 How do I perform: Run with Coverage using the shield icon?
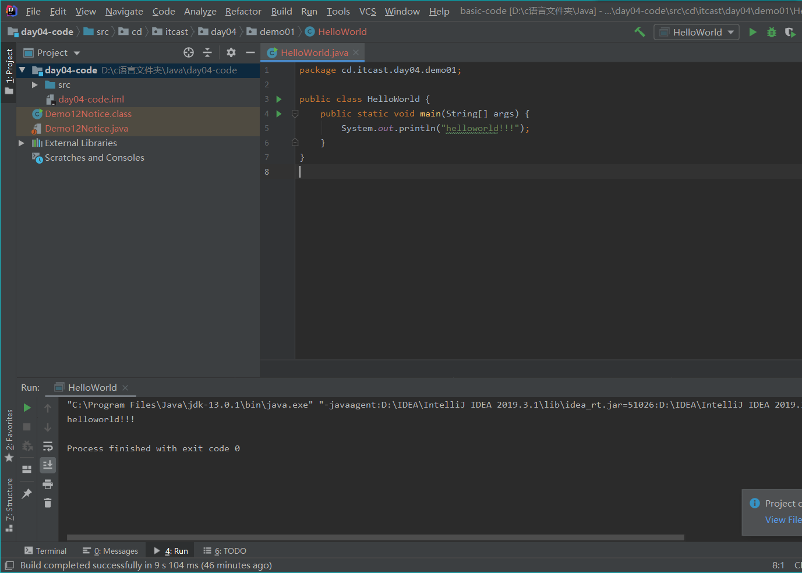[790, 32]
